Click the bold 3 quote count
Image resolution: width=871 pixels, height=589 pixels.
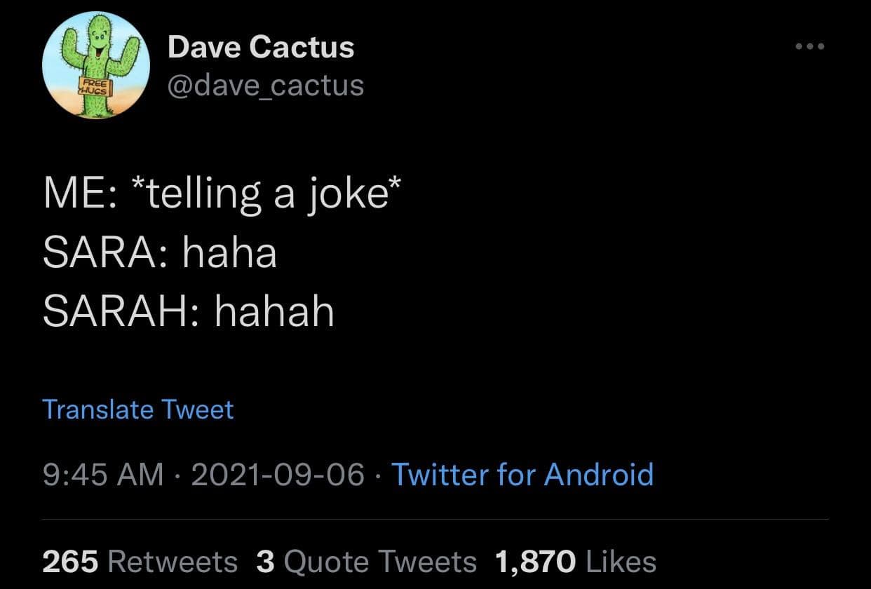[x=265, y=562]
